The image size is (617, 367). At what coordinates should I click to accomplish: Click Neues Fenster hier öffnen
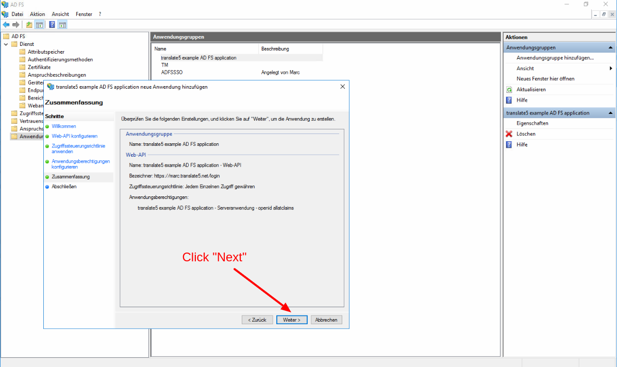click(545, 79)
